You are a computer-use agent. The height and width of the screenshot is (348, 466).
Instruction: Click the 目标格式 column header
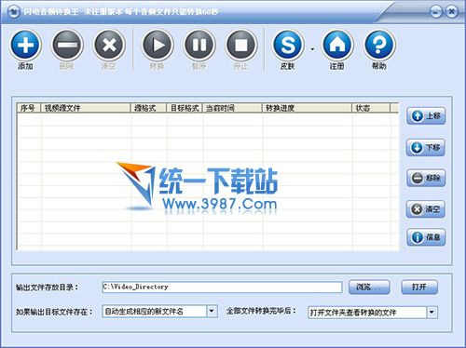185,108
